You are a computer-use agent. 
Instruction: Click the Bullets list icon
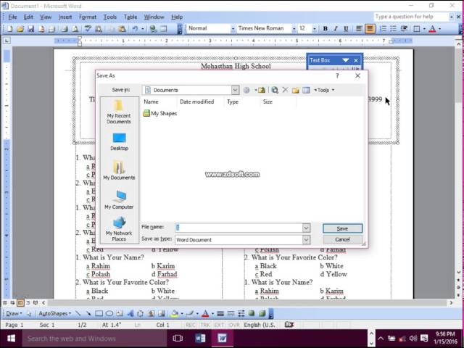(x=393, y=29)
